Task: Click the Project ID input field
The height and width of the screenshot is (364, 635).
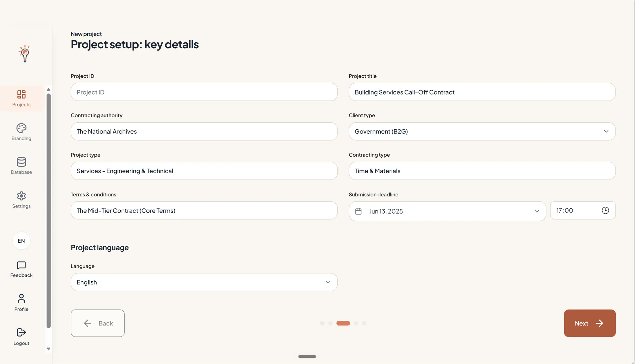Action: (204, 92)
